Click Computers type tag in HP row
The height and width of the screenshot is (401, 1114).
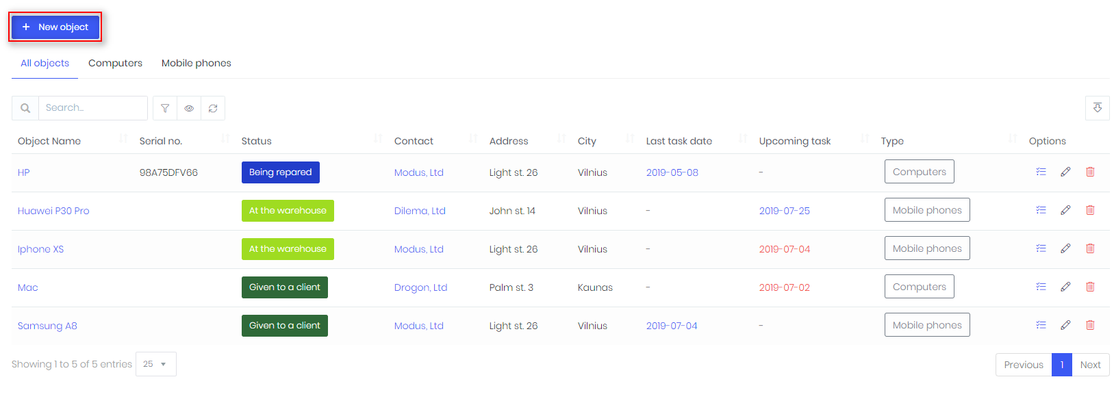click(920, 172)
